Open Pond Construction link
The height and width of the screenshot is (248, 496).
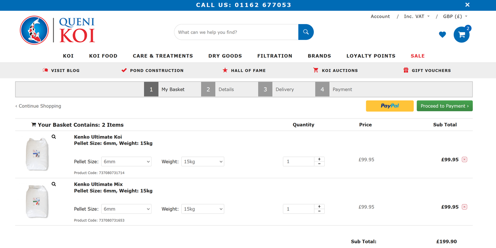tap(152, 71)
